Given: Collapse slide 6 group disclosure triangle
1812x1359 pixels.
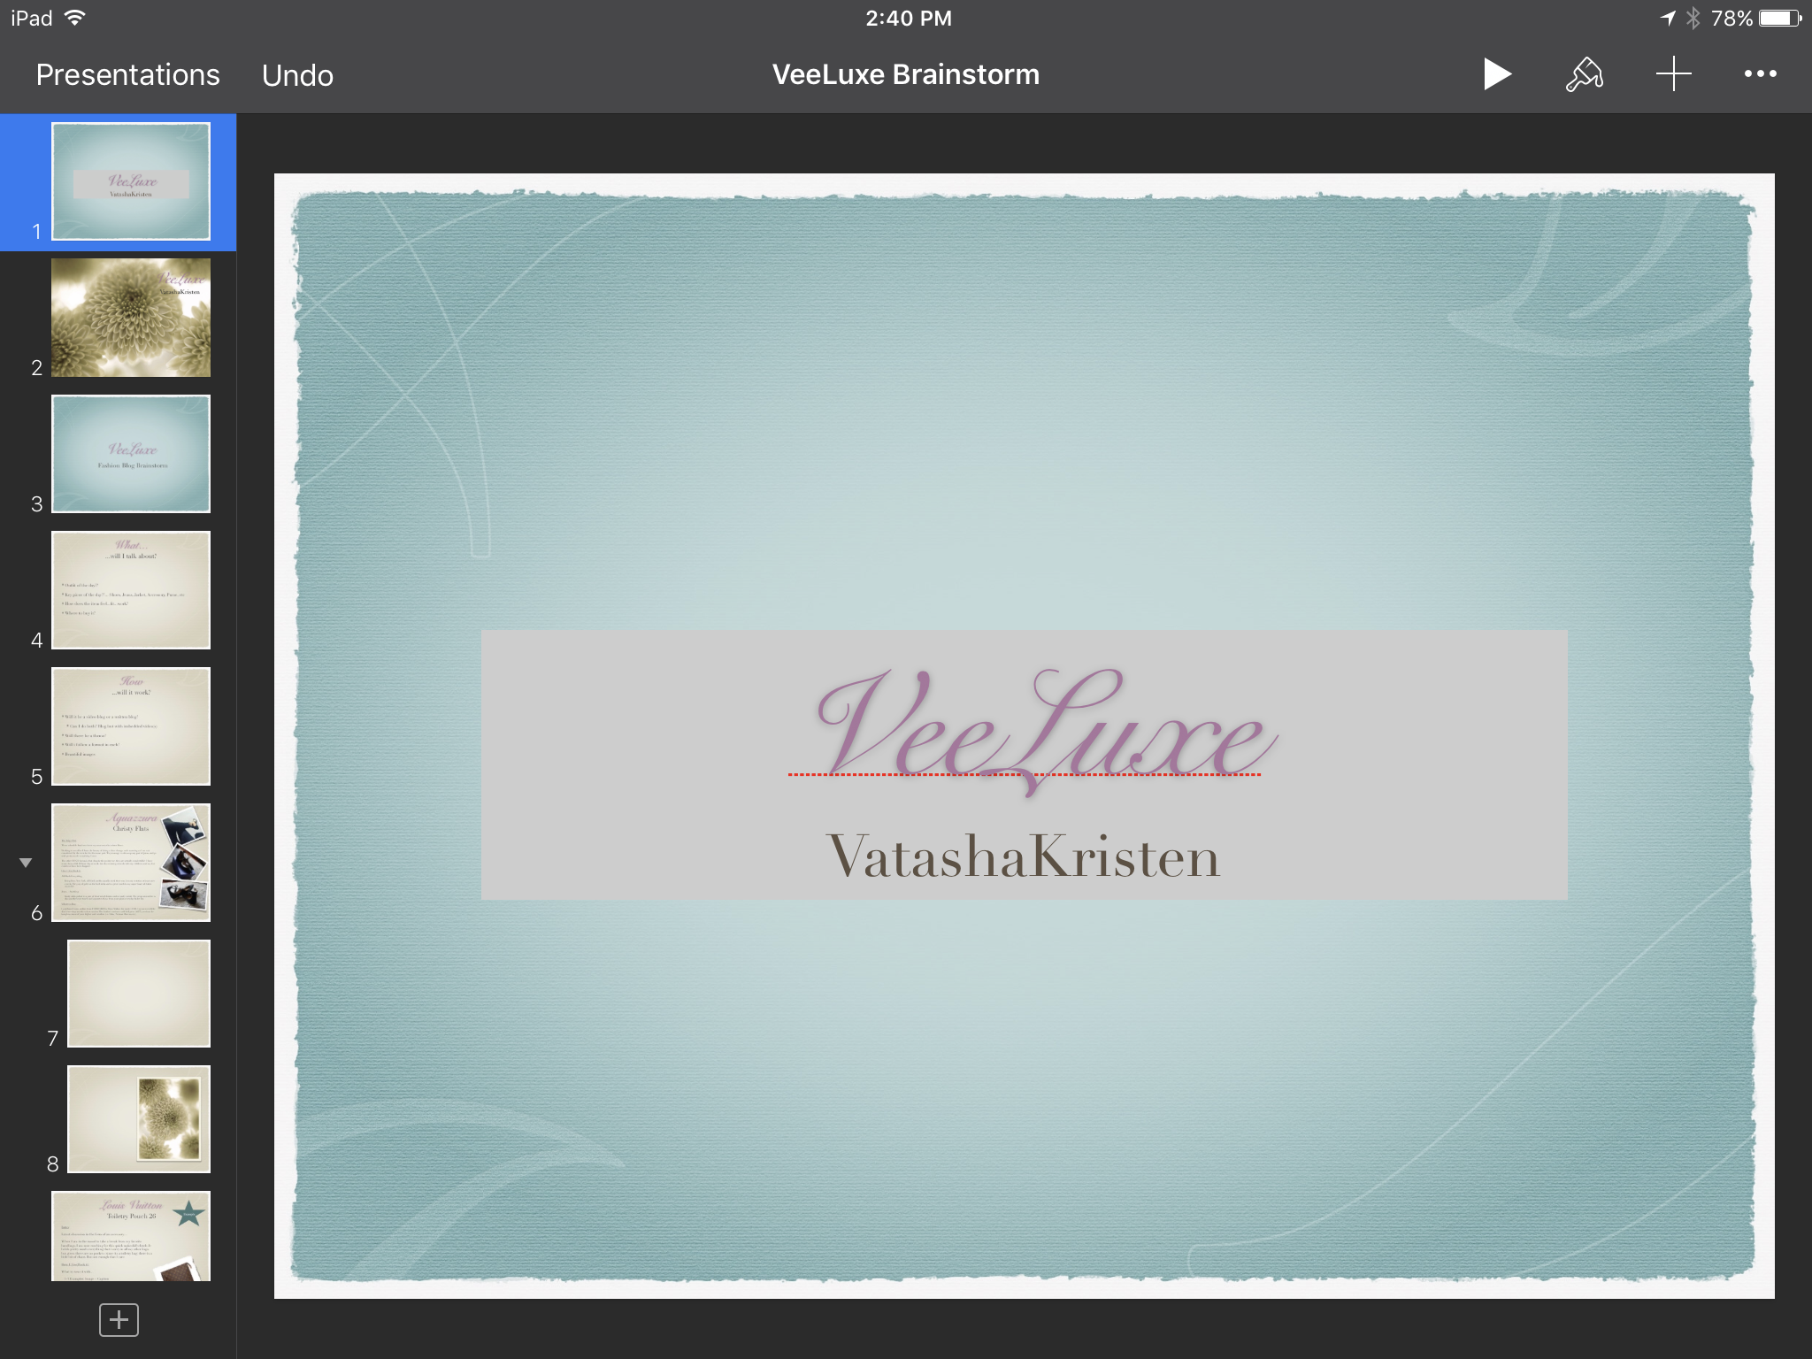Looking at the screenshot, I should tap(26, 863).
